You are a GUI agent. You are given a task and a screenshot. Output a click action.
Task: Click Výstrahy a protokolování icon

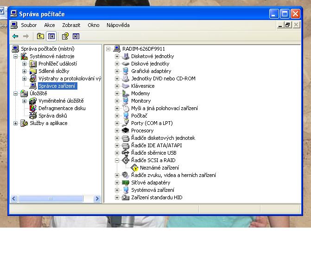tap(33, 78)
